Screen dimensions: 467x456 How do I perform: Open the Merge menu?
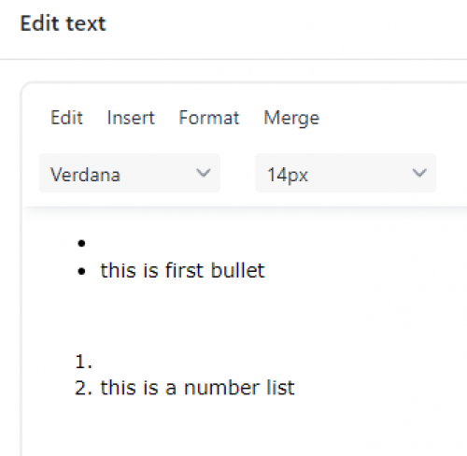(x=291, y=119)
